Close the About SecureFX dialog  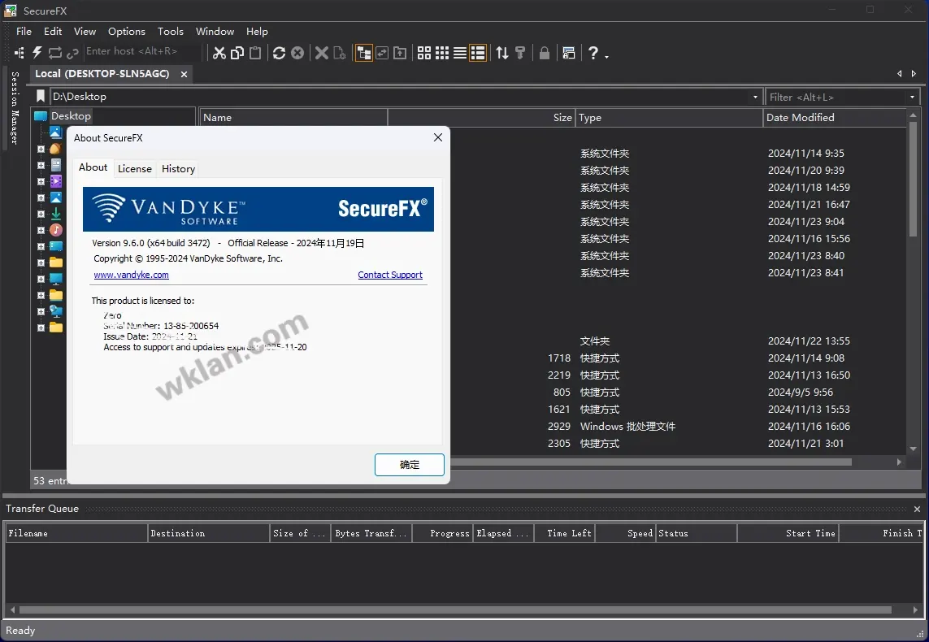(x=438, y=137)
